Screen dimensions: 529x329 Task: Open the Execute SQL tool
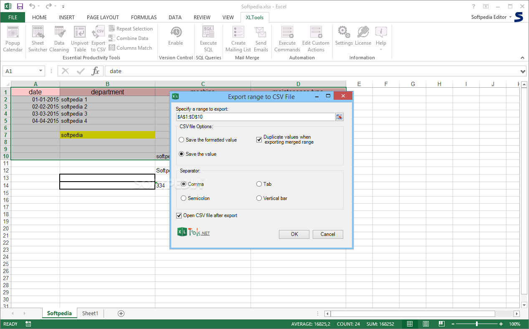click(x=208, y=39)
